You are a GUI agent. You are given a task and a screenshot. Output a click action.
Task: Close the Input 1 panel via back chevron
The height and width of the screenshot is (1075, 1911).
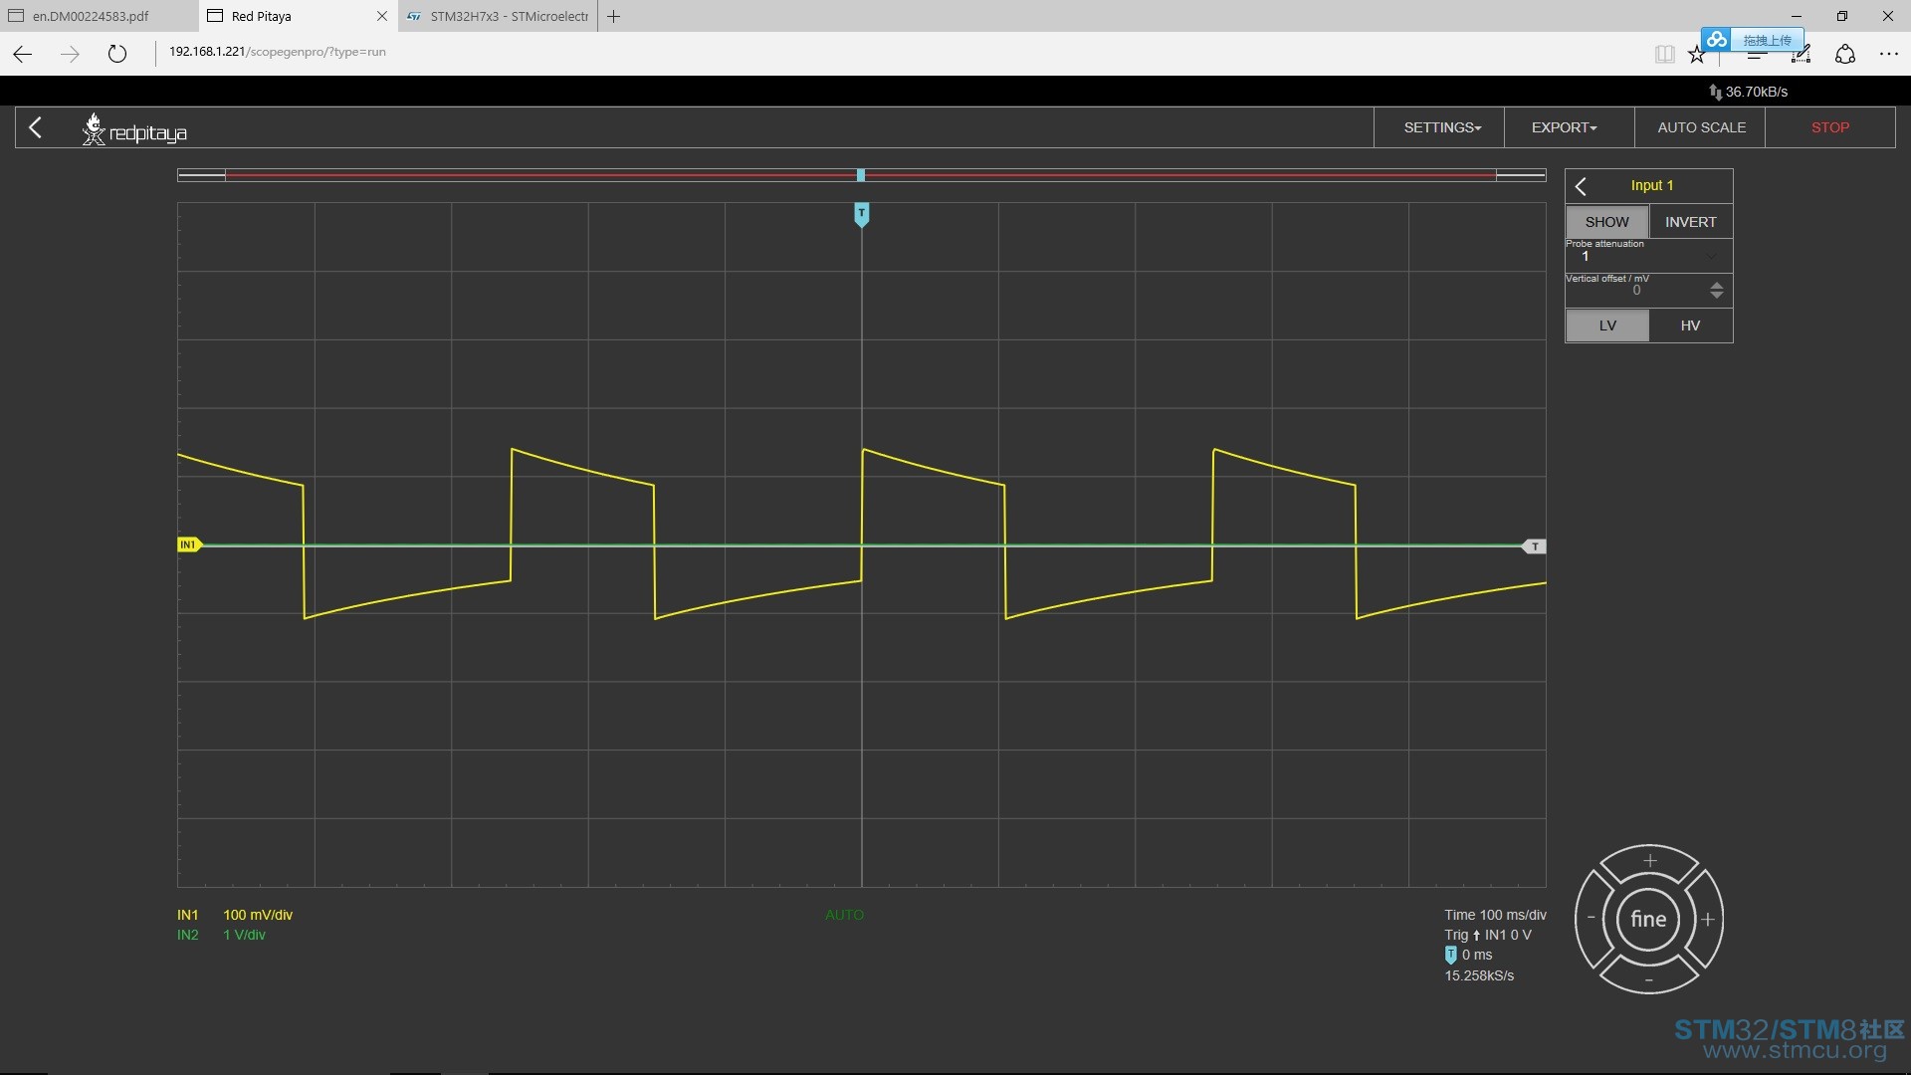pos(1581,186)
